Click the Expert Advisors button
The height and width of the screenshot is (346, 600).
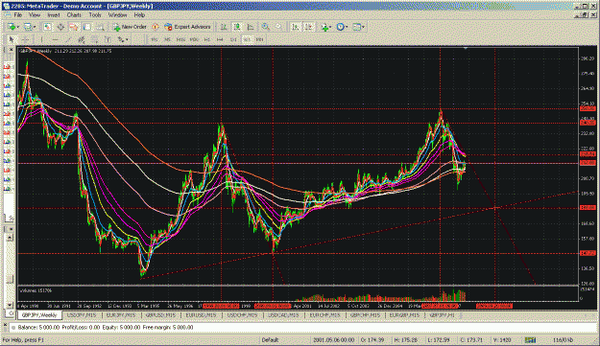tap(187, 27)
